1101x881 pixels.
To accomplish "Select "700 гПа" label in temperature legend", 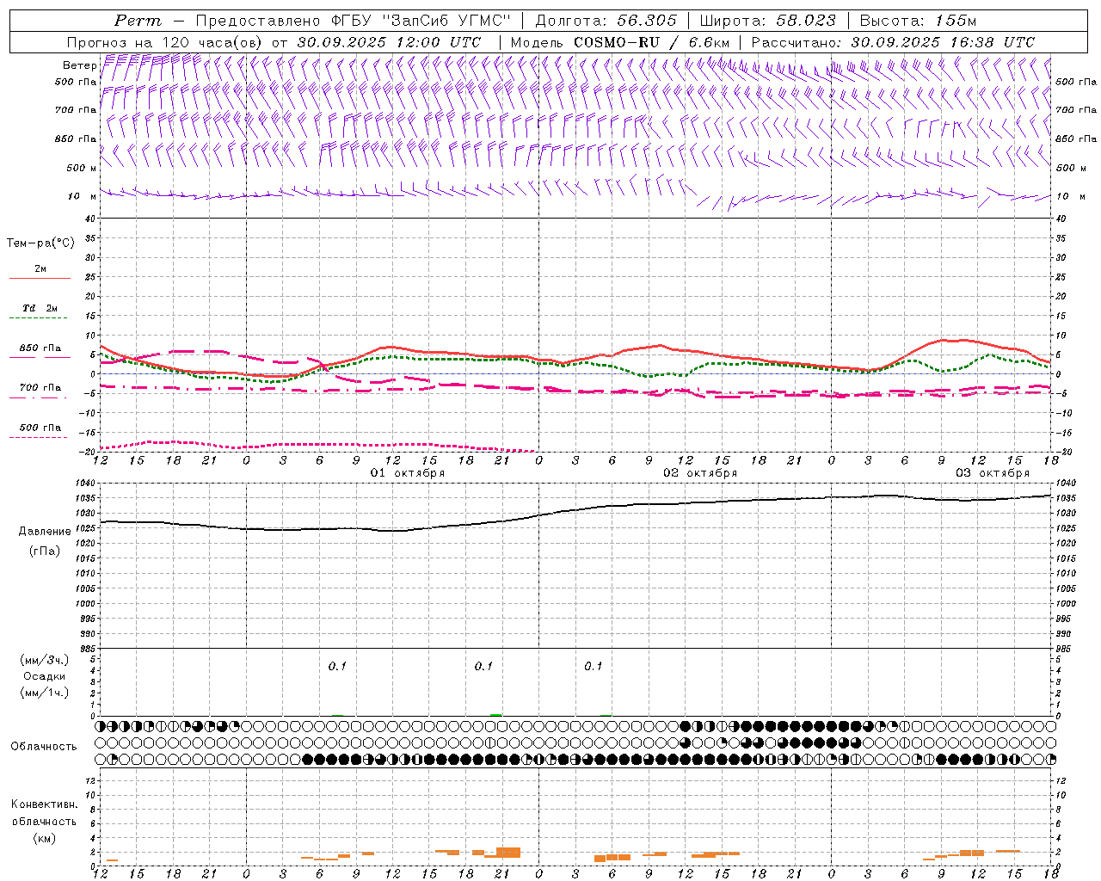I will [40, 388].
